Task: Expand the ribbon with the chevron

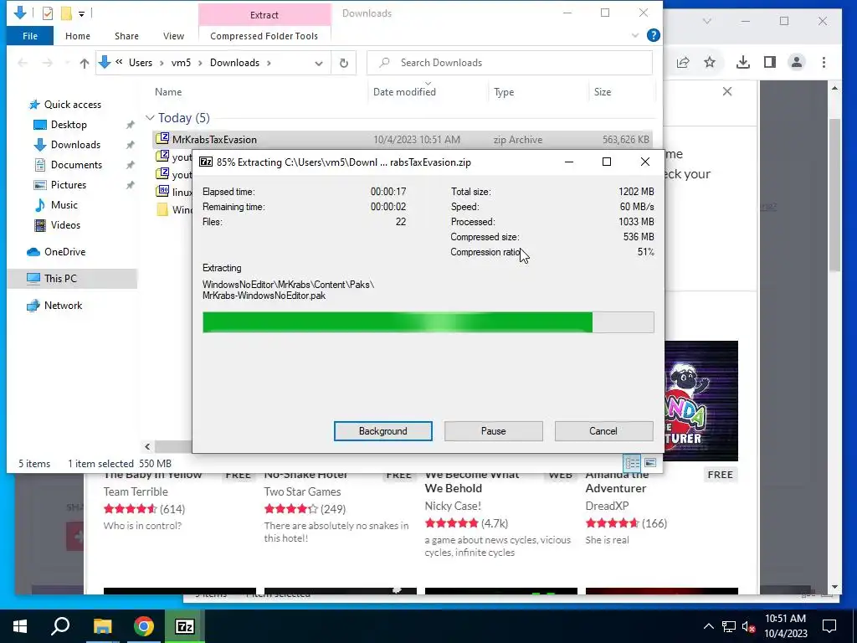Action: [x=634, y=35]
